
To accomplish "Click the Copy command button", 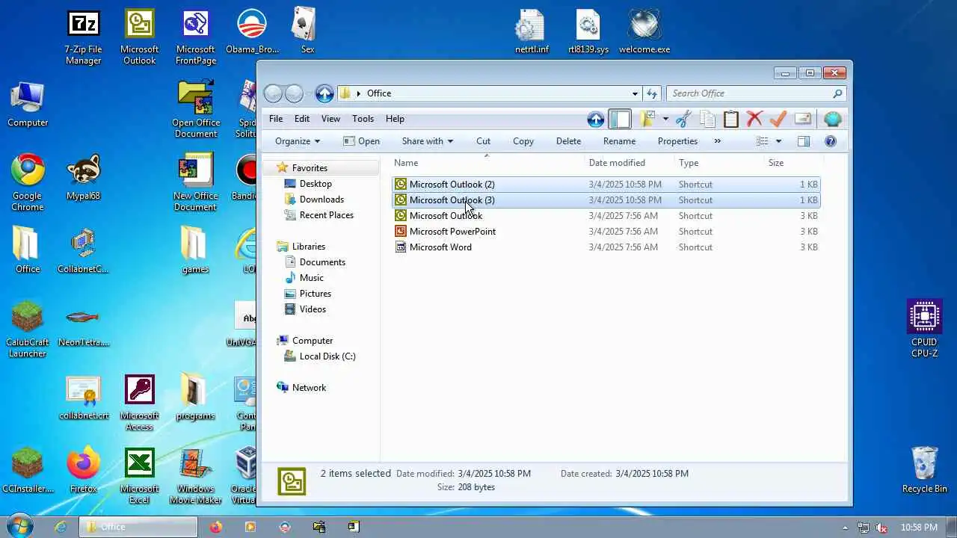I will coord(523,141).
